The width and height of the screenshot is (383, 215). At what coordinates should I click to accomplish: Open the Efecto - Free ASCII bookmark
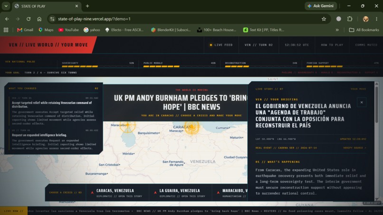click(124, 30)
